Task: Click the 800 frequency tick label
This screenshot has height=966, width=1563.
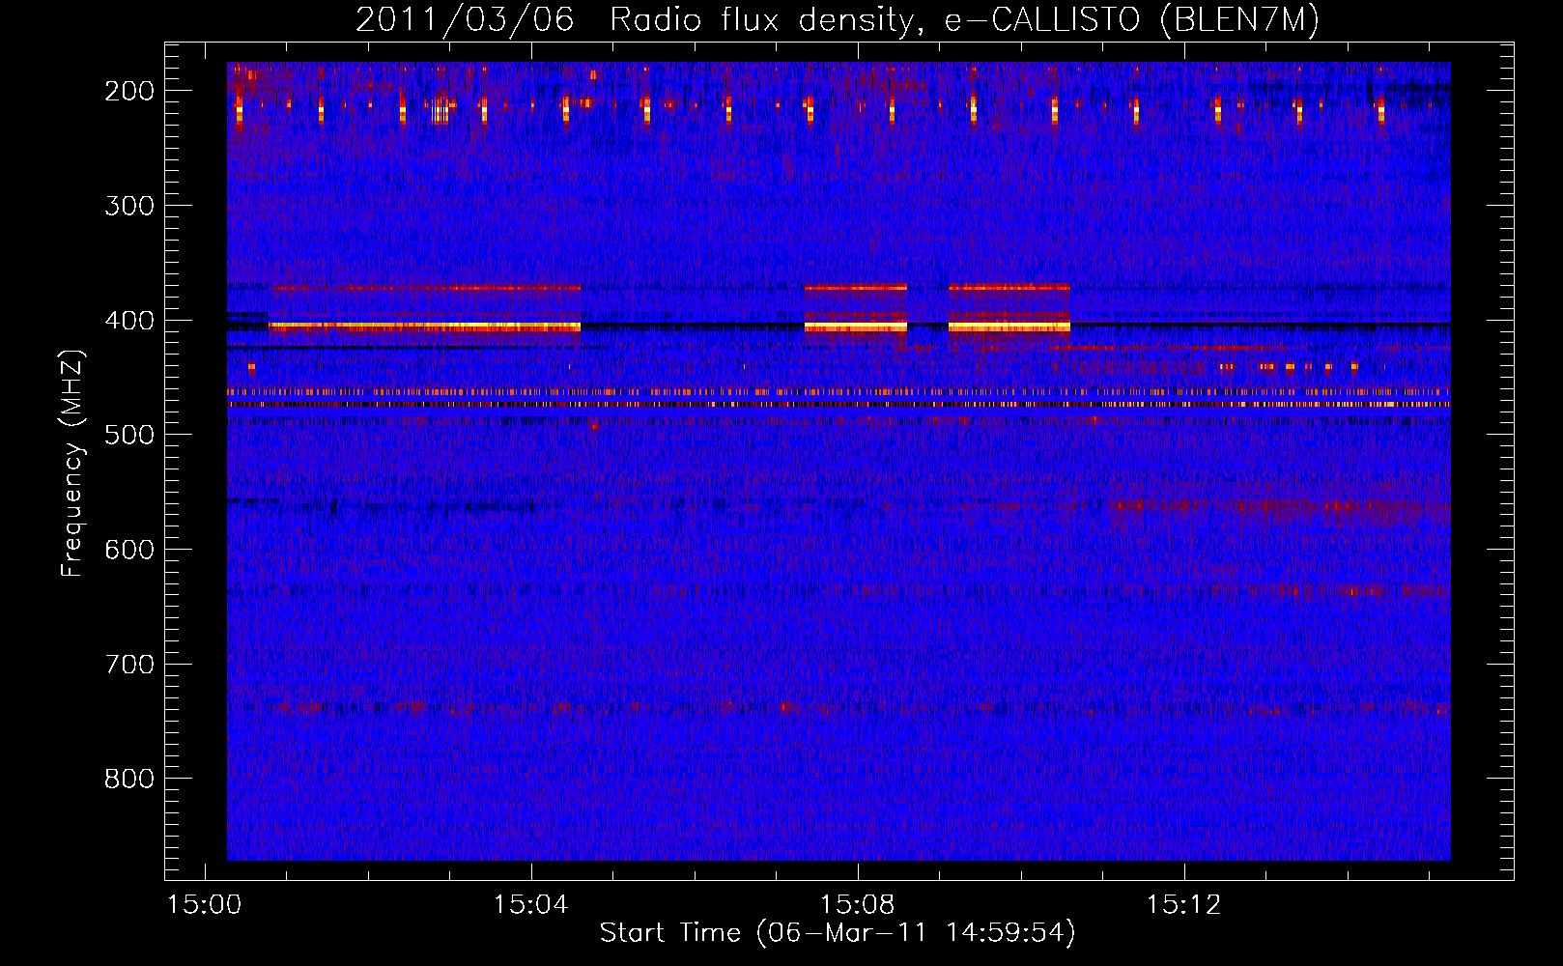Action: pos(129,779)
